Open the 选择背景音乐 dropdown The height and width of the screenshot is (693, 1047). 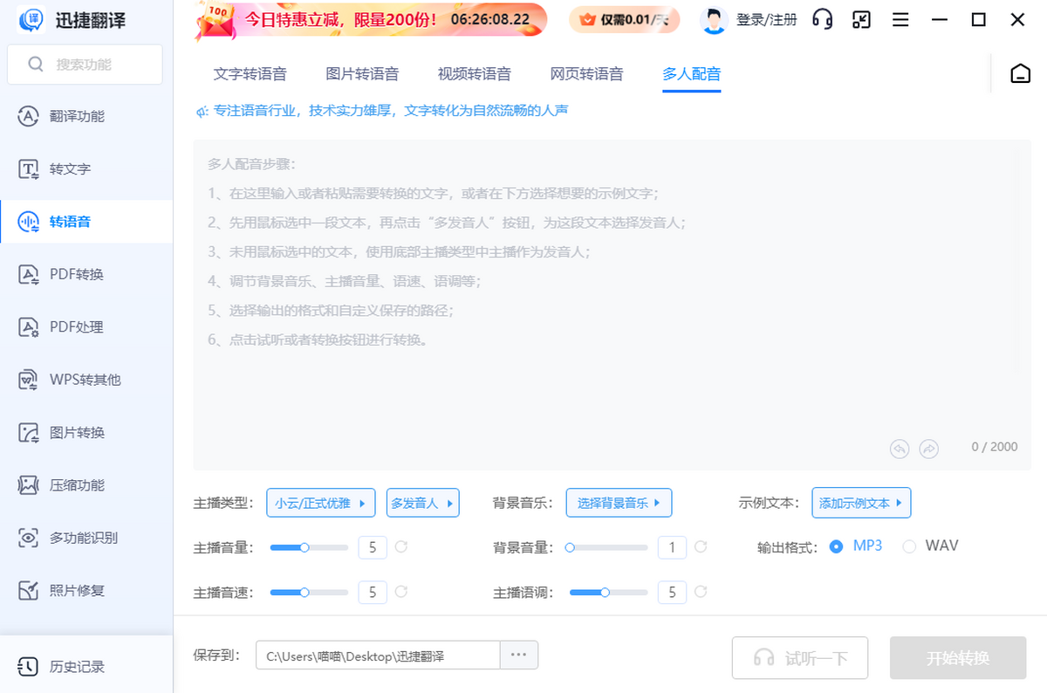pyautogui.click(x=619, y=503)
